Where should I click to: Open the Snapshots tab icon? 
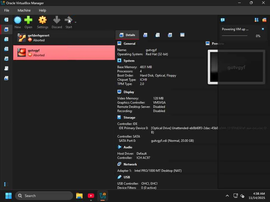pos(145,35)
